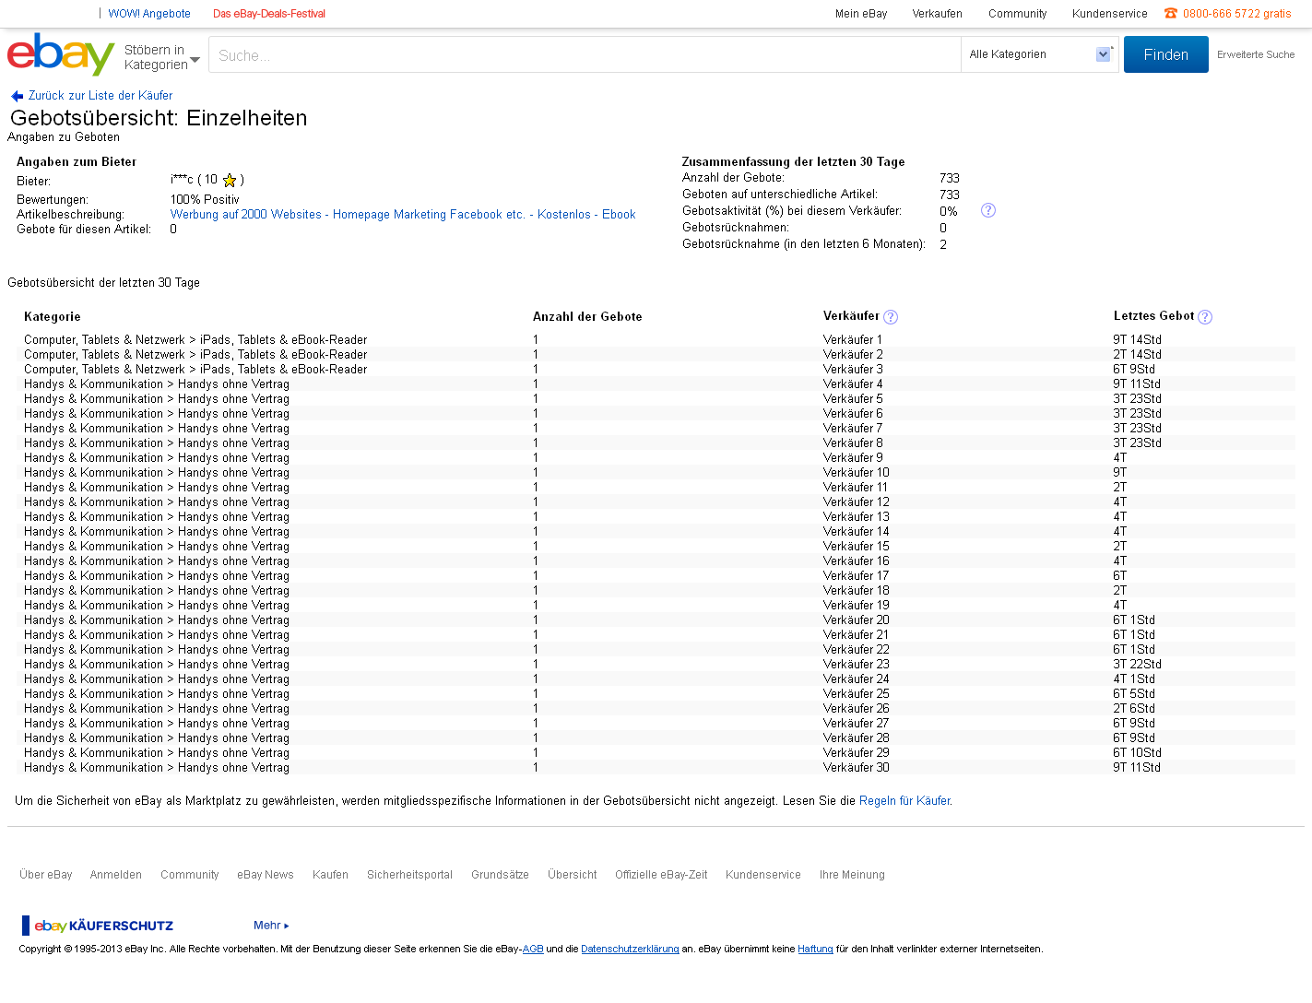The width and height of the screenshot is (1312, 1003).
Task: Click the Finden search button
Action: point(1165,54)
